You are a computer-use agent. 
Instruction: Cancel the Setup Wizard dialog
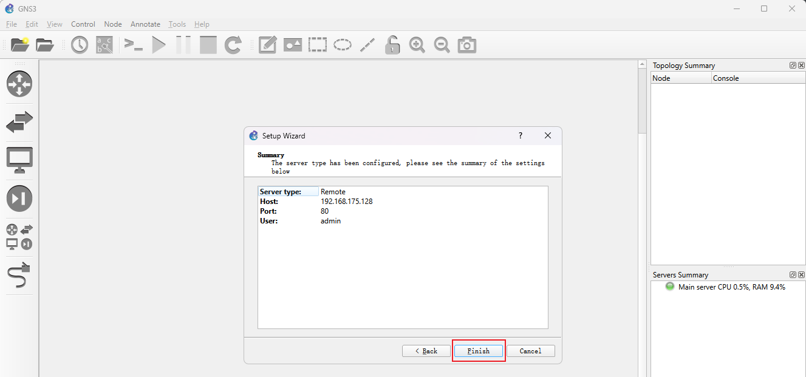click(530, 351)
